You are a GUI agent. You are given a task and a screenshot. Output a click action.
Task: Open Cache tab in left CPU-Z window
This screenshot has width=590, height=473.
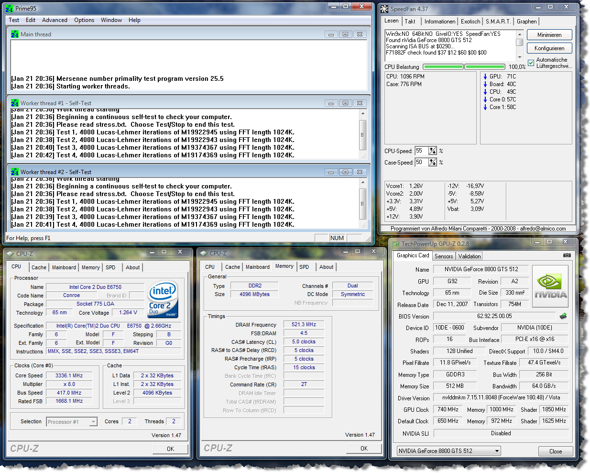coord(39,267)
